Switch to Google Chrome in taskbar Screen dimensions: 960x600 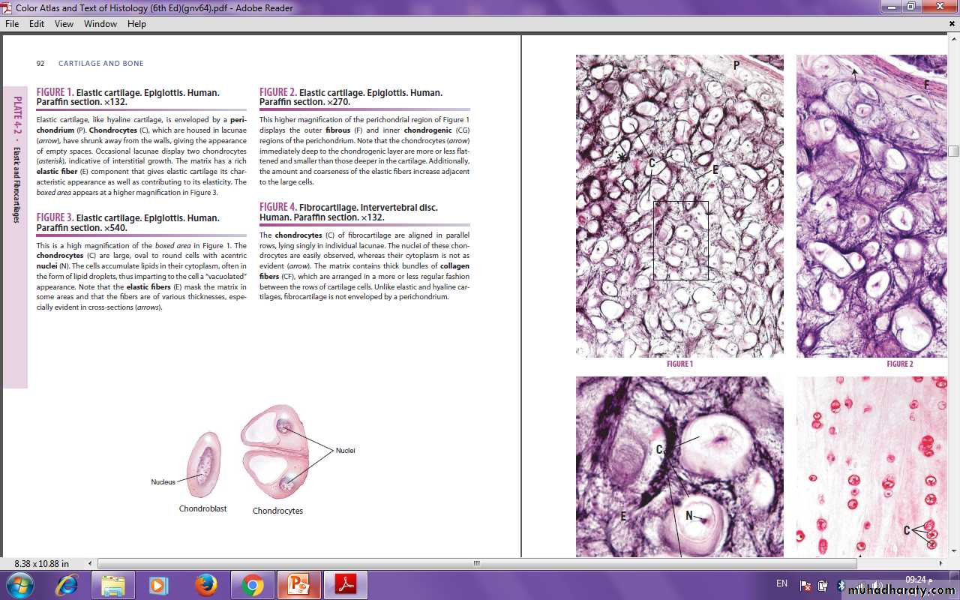tap(252, 585)
